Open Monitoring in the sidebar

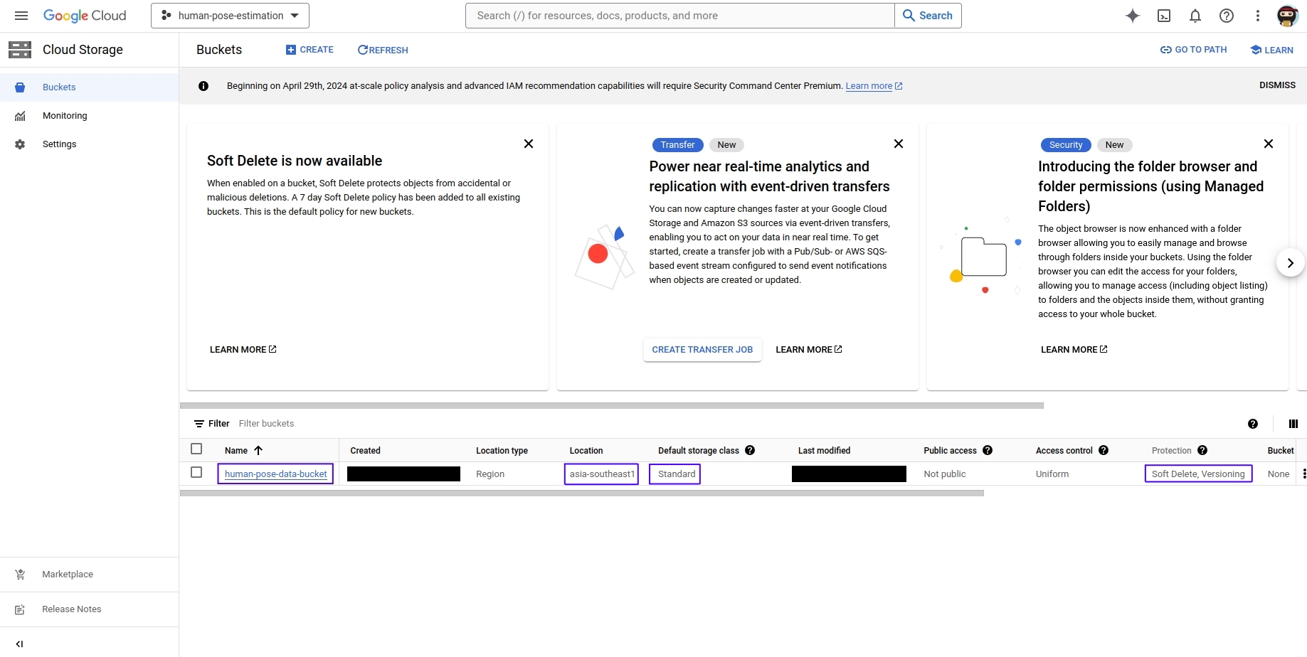pos(89,116)
